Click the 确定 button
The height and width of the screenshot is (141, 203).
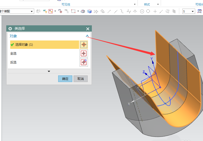click(x=65, y=79)
